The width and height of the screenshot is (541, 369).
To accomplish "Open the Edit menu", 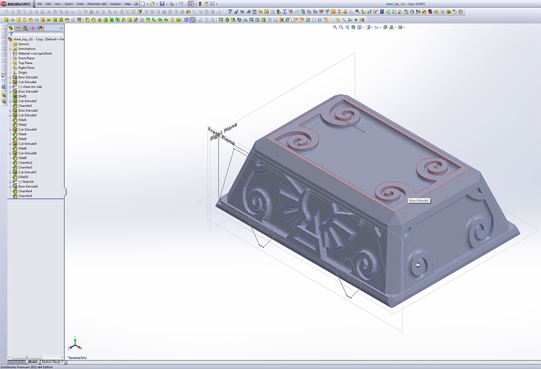I will coord(48,4).
